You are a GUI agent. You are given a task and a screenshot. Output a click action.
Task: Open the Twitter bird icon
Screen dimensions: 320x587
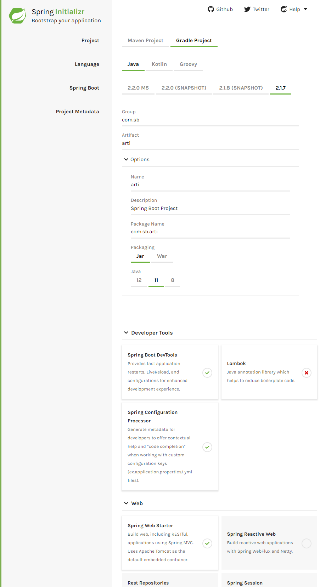[247, 9]
